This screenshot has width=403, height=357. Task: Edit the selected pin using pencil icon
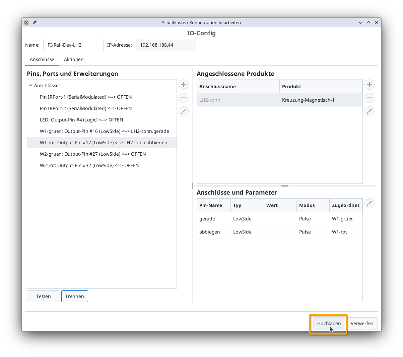[x=183, y=111]
